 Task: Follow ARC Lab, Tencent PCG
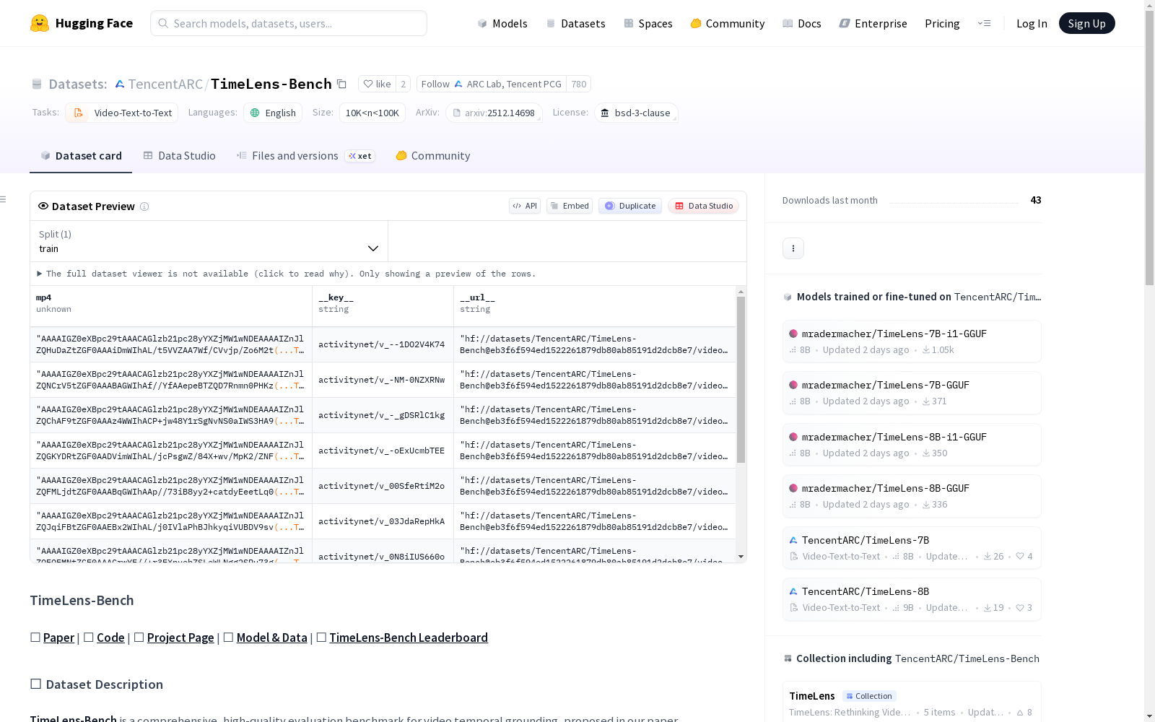click(x=492, y=84)
